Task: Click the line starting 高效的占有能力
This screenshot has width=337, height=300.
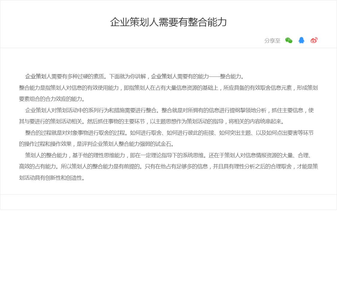Action: click(168, 166)
